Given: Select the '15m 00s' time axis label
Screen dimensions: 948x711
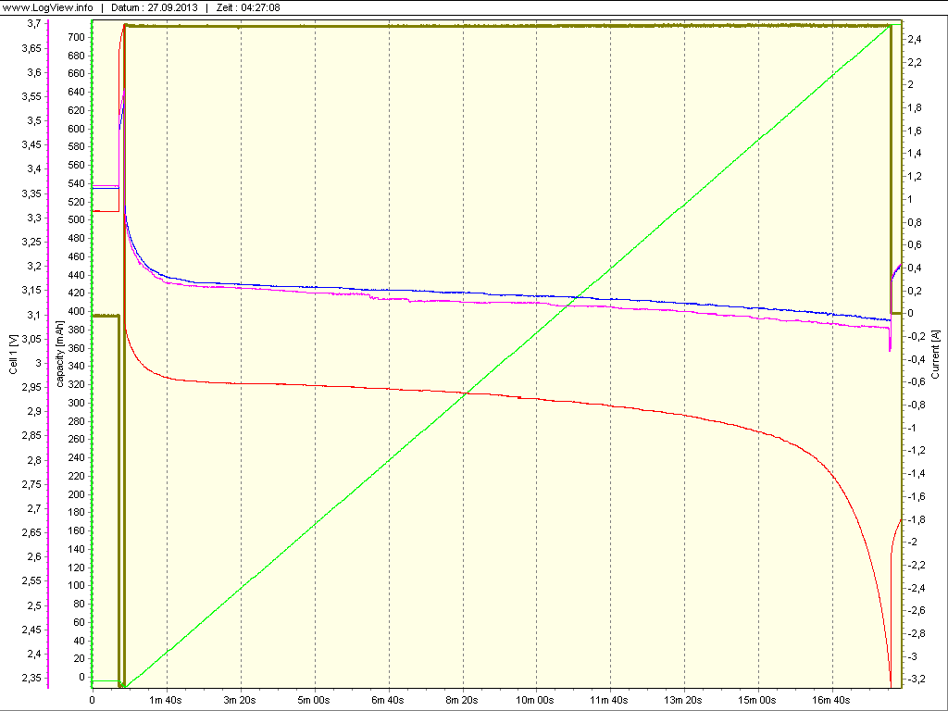Looking at the screenshot, I should point(758,700).
